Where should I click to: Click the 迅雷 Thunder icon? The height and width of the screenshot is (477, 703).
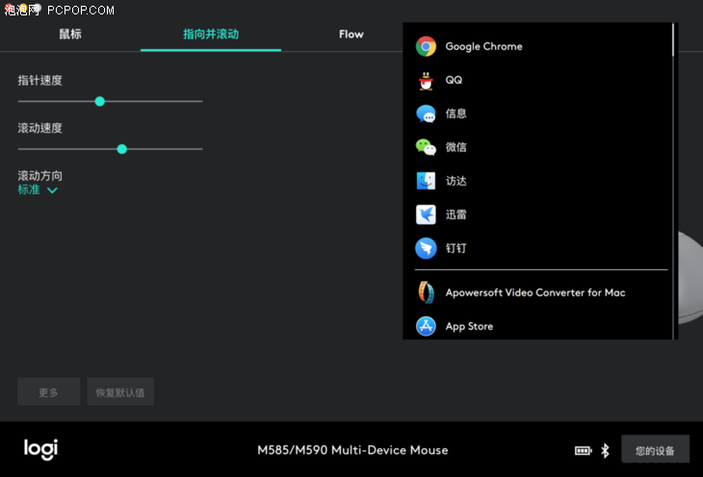(x=426, y=214)
